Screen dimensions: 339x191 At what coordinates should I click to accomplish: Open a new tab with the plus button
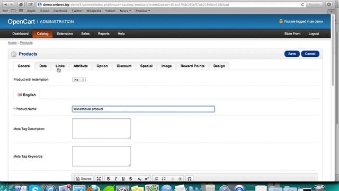tap(331, 11)
